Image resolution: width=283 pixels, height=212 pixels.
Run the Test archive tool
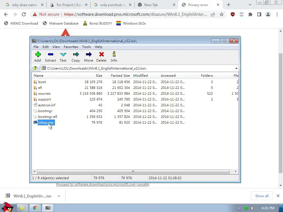click(x=63, y=57)
